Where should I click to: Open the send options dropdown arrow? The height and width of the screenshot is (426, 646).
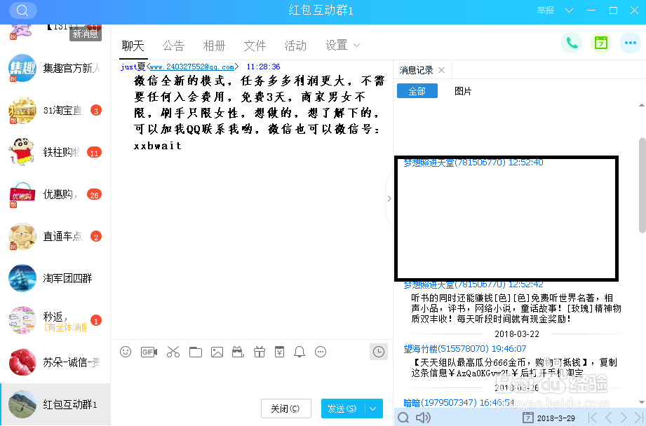click(373, 408)
